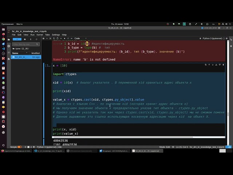Run the selected cell with the play icon
Viewport: 233px width, 175px height.
[61, 38]
